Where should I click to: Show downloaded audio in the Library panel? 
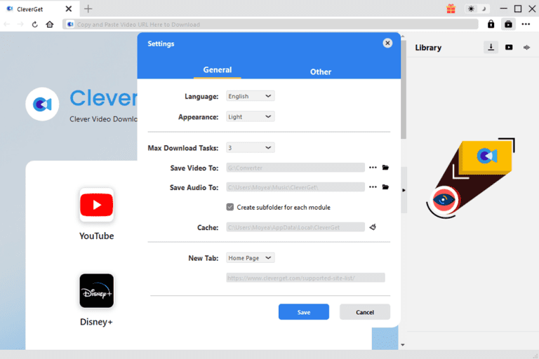pyautogui.click(x=526, y=48)
